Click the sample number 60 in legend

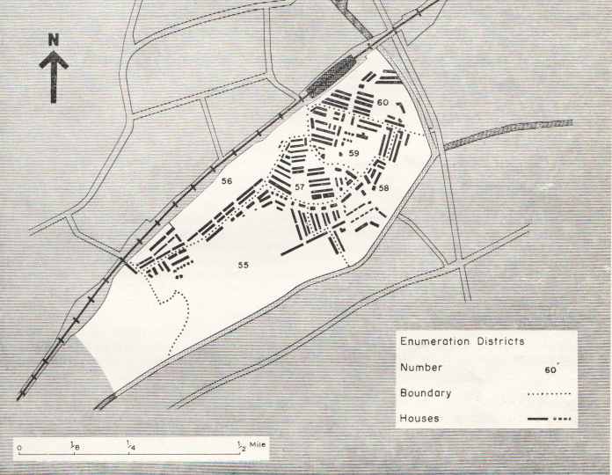pyautogui.click(x=552, y=368)
